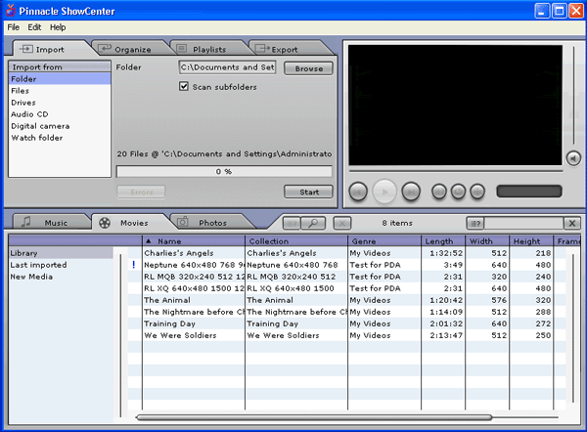This screenshot has width=587, height=432.
Task: Click the fourth round player button
Action: (x=439, y=192)
